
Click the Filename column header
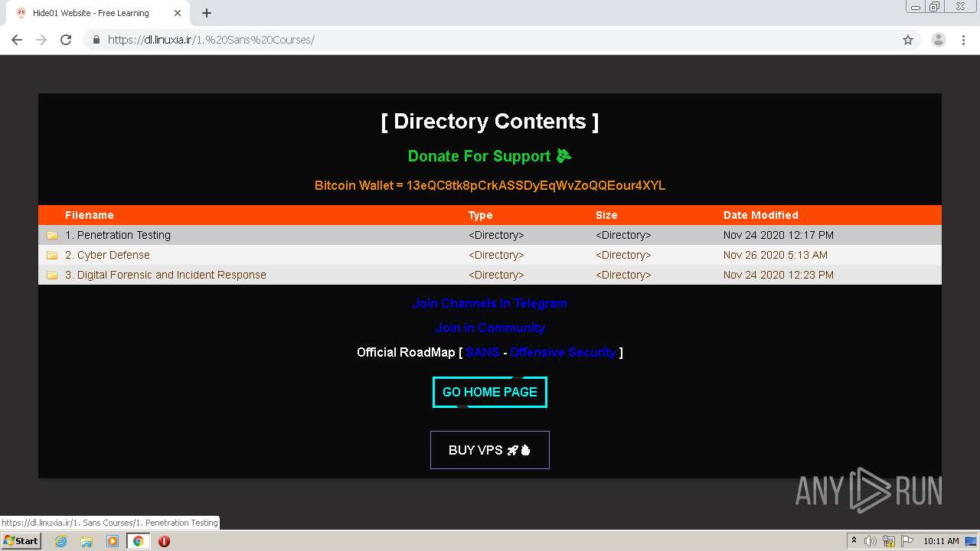(90, 215)
